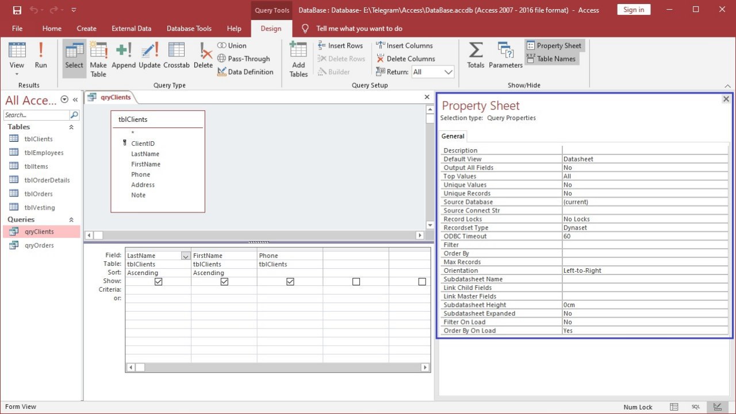This screenshot has height=414, width=736.
Task: Run the query with the Run icon
Action: click(40, 56)
